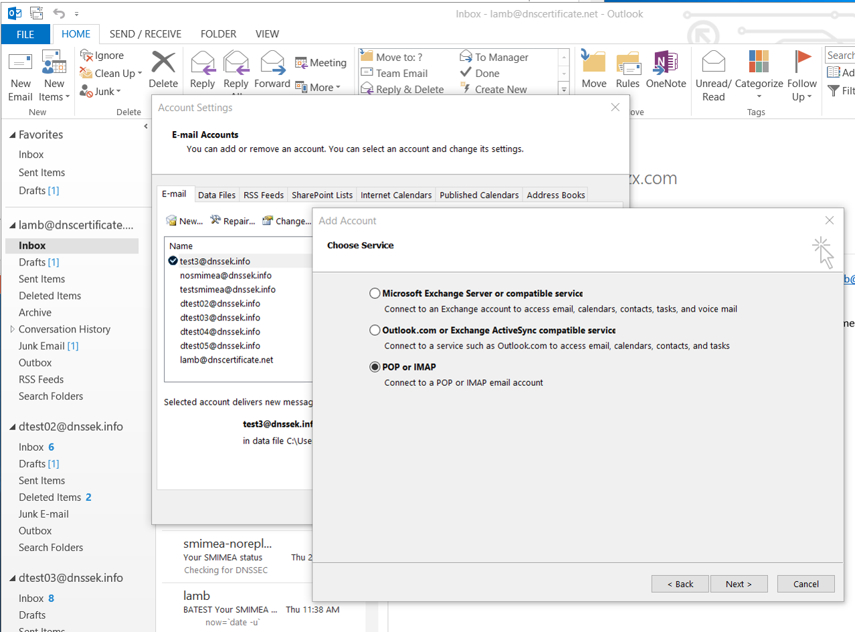Collapse the lamb@dnscertificate account folder tree
This screenshot has height=632, width=855.
[x=12, y=226]
